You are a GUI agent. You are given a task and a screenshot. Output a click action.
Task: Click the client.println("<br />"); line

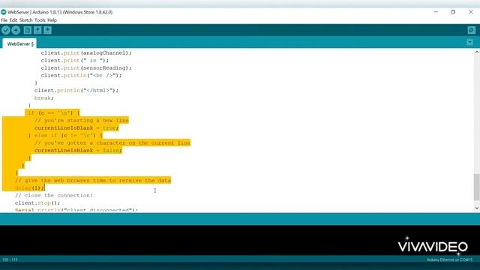81,75
